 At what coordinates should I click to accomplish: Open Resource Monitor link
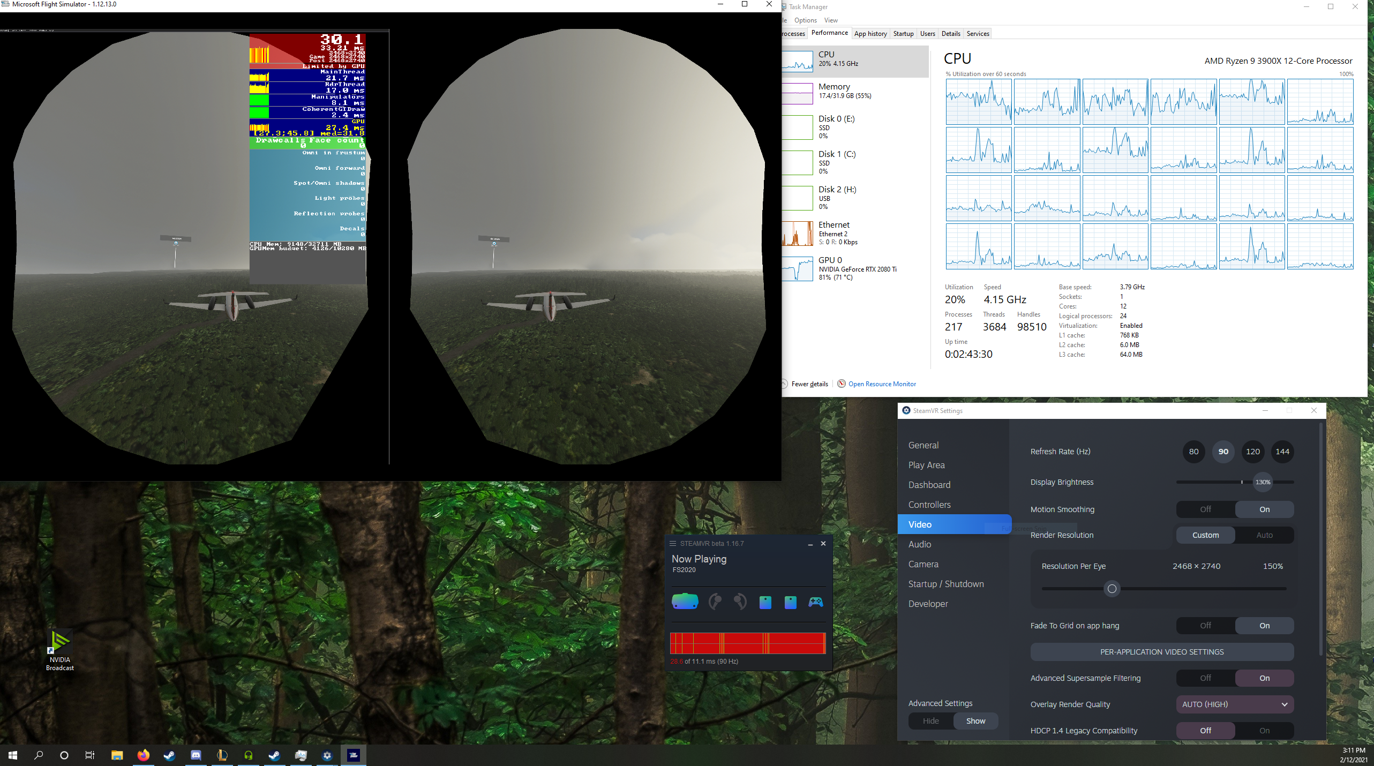coord(882,384)
